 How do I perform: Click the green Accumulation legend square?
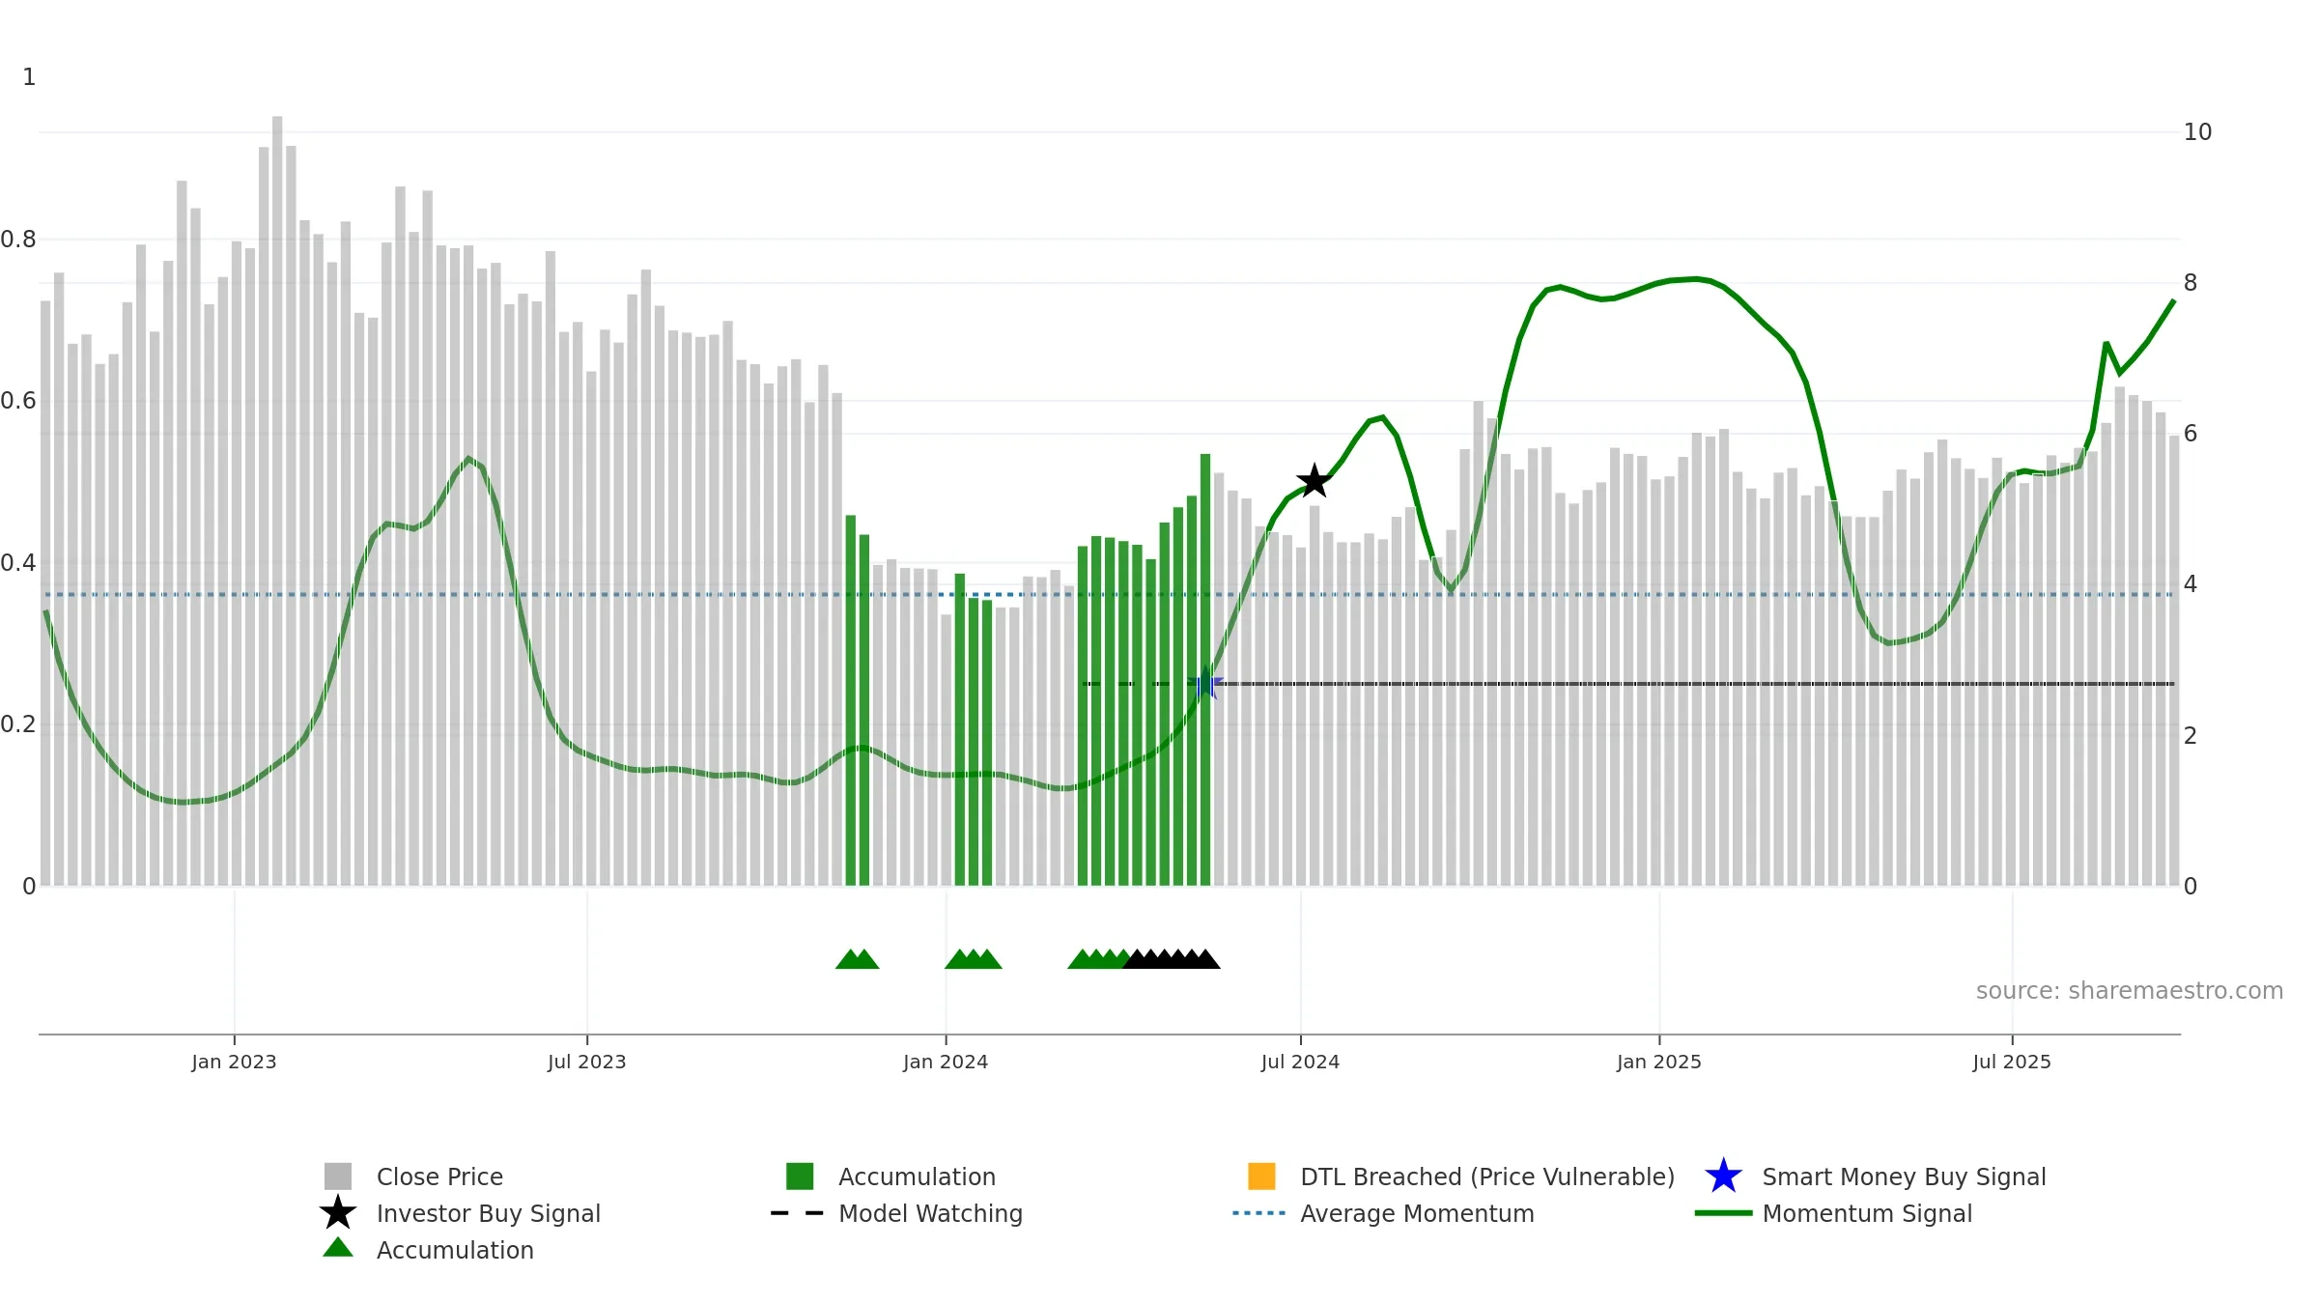point(800,1176)
